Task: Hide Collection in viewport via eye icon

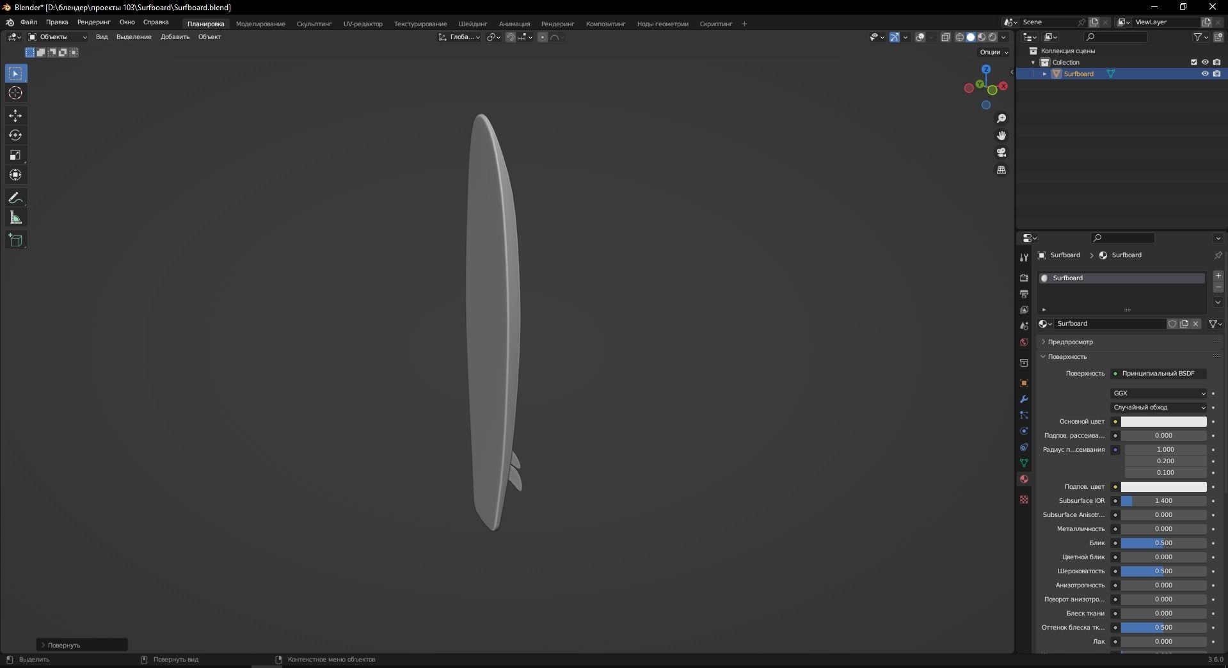Action: click(1205, 63)
